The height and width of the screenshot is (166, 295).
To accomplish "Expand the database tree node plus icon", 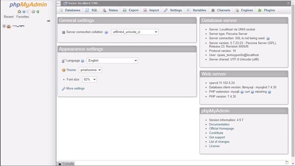I will point(4,26).
